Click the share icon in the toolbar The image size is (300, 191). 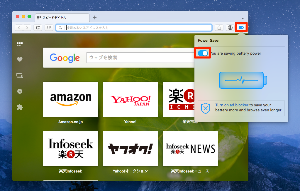[219, 28]
